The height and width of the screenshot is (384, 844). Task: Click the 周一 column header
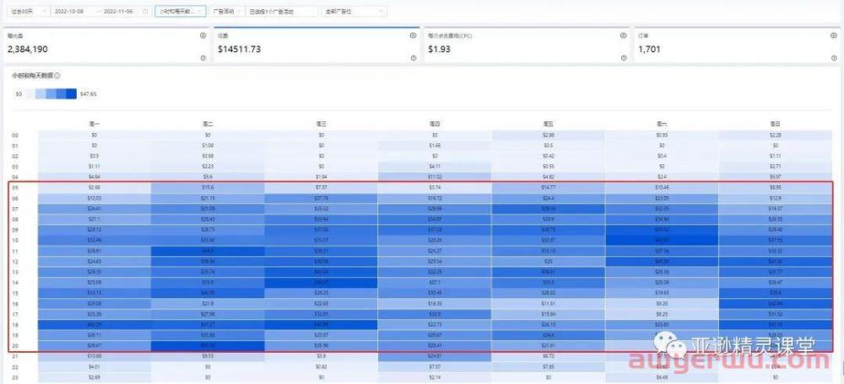tap(95, 124)
